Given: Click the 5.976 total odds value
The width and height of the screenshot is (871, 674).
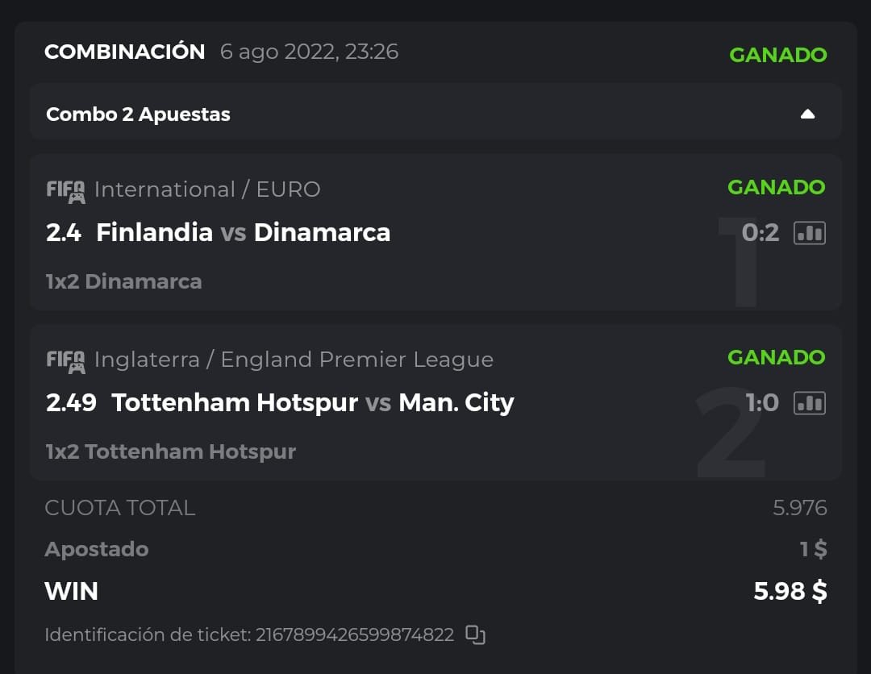Looking at the screenshot, I should point(799,508).
